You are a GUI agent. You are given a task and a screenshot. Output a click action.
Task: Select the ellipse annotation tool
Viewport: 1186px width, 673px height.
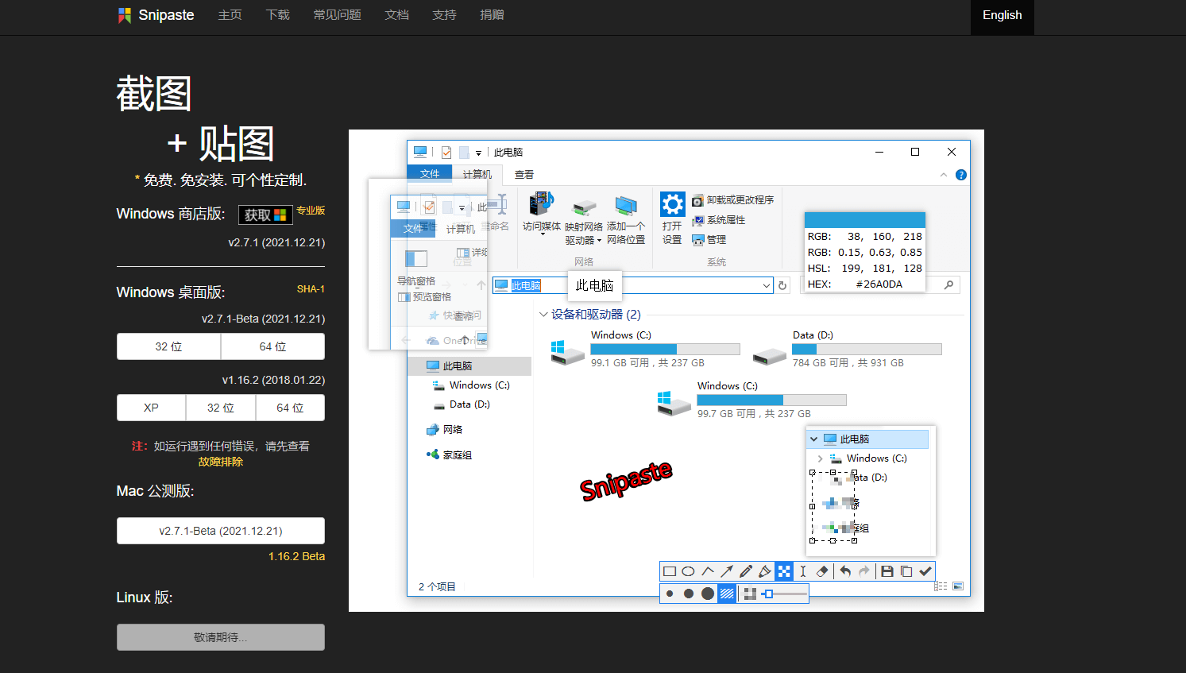689,571
